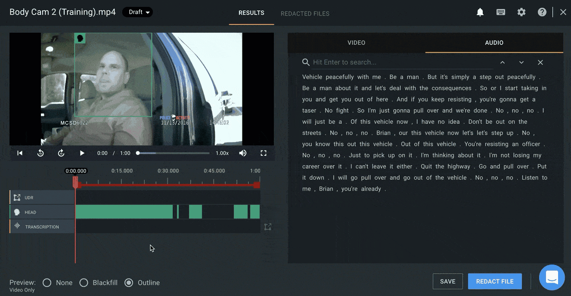The height and width of the screenshot is (296, 571).
Task: Open the help question mark
Action: 542,12
